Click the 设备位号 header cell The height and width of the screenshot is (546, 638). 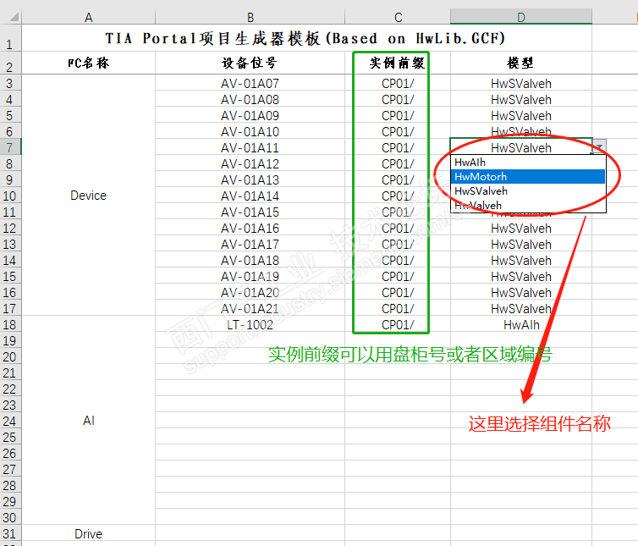coord(250,63)
